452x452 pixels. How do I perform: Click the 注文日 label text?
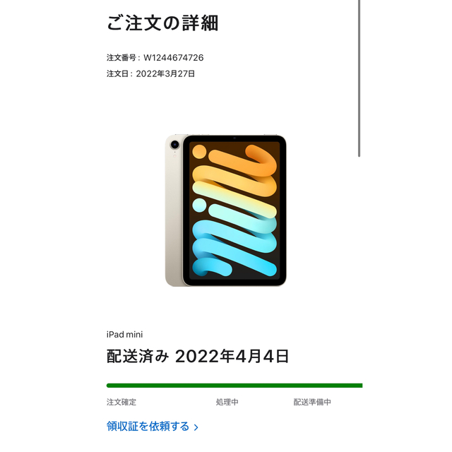pyautogui.click(x=117, y=73)
